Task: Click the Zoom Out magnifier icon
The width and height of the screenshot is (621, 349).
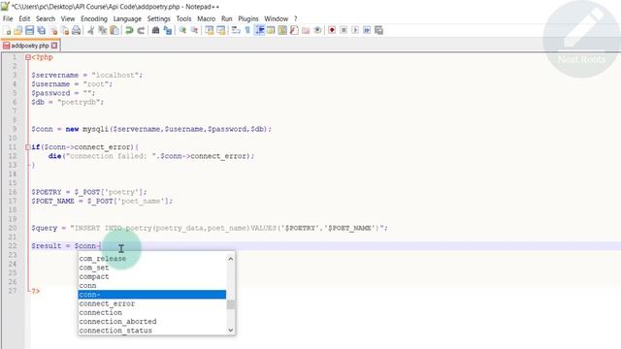Action: tap(194, 30)
